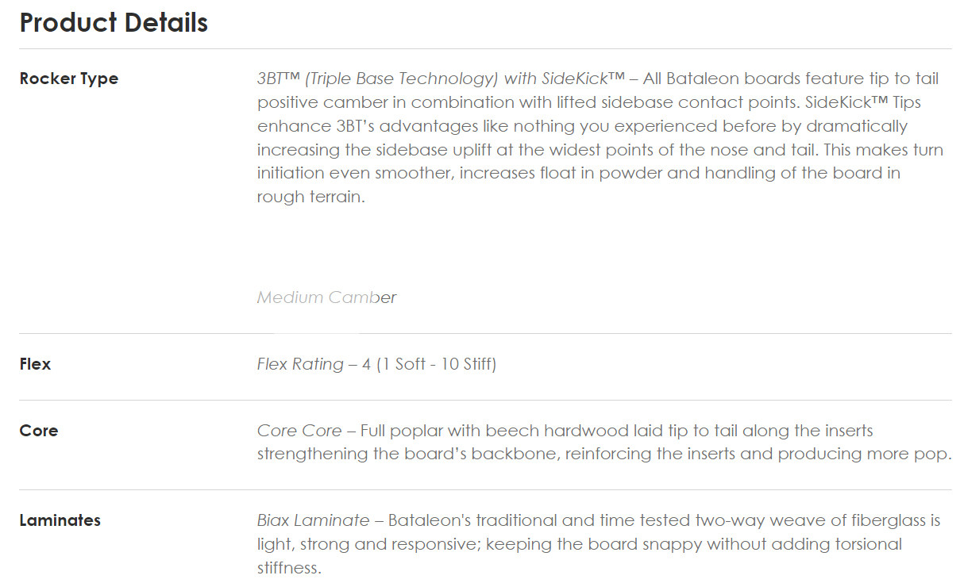Click the italic Flex Rating term
Screen dimensions: 964x583
pos(300,364)
